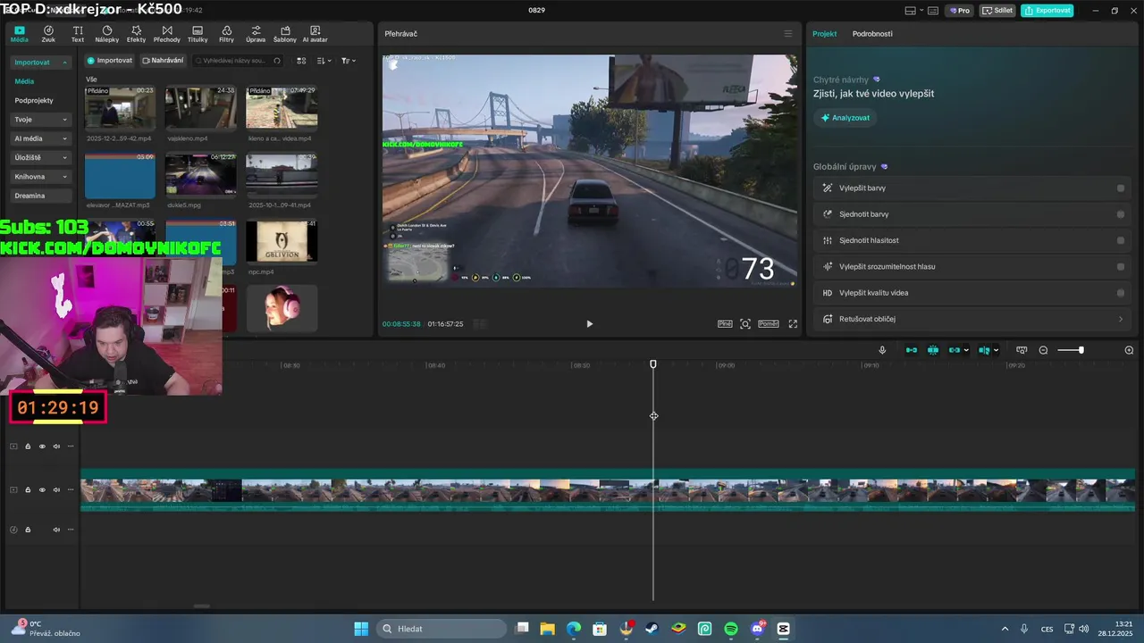This screenshot has width=1144, height=643.
Task: Open the player hamburger menu
Action: [x=787, y=34]
